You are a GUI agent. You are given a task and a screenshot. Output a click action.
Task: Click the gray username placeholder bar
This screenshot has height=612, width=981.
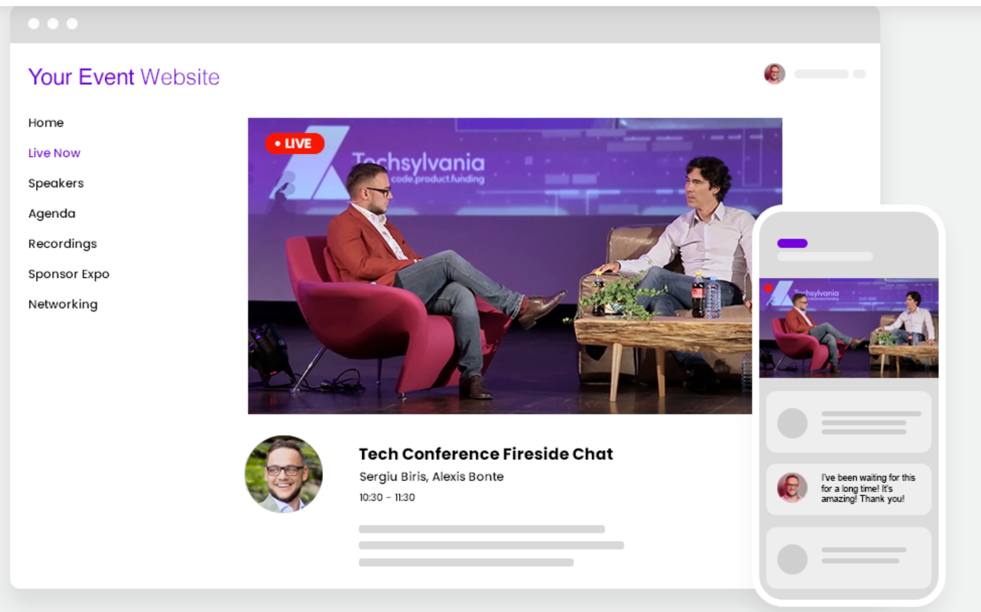(x=821, y=74)
